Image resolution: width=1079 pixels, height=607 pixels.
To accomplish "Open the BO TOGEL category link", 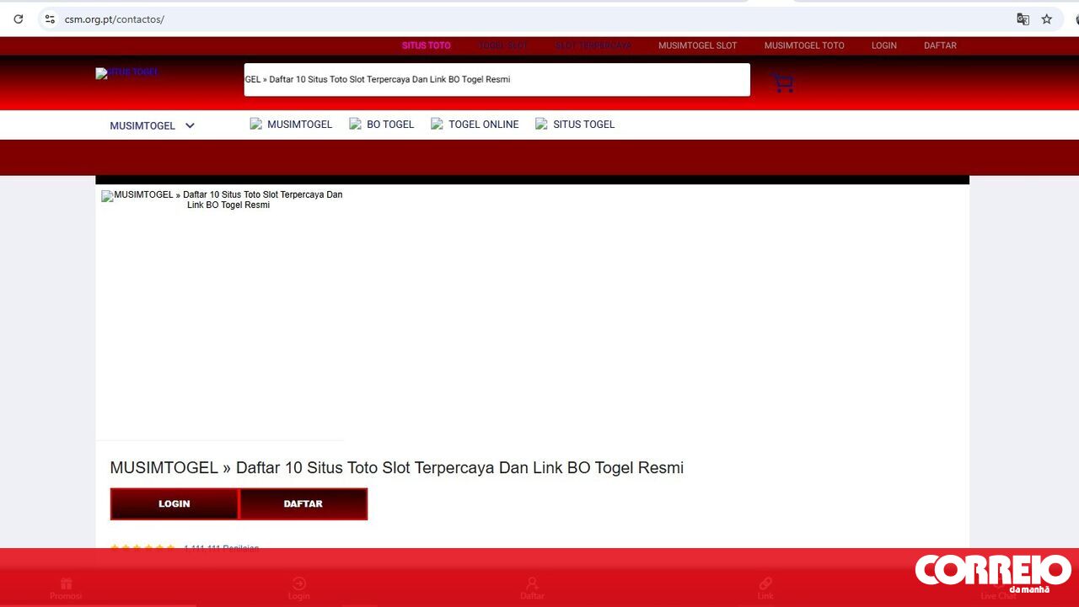I will [389, 124].
